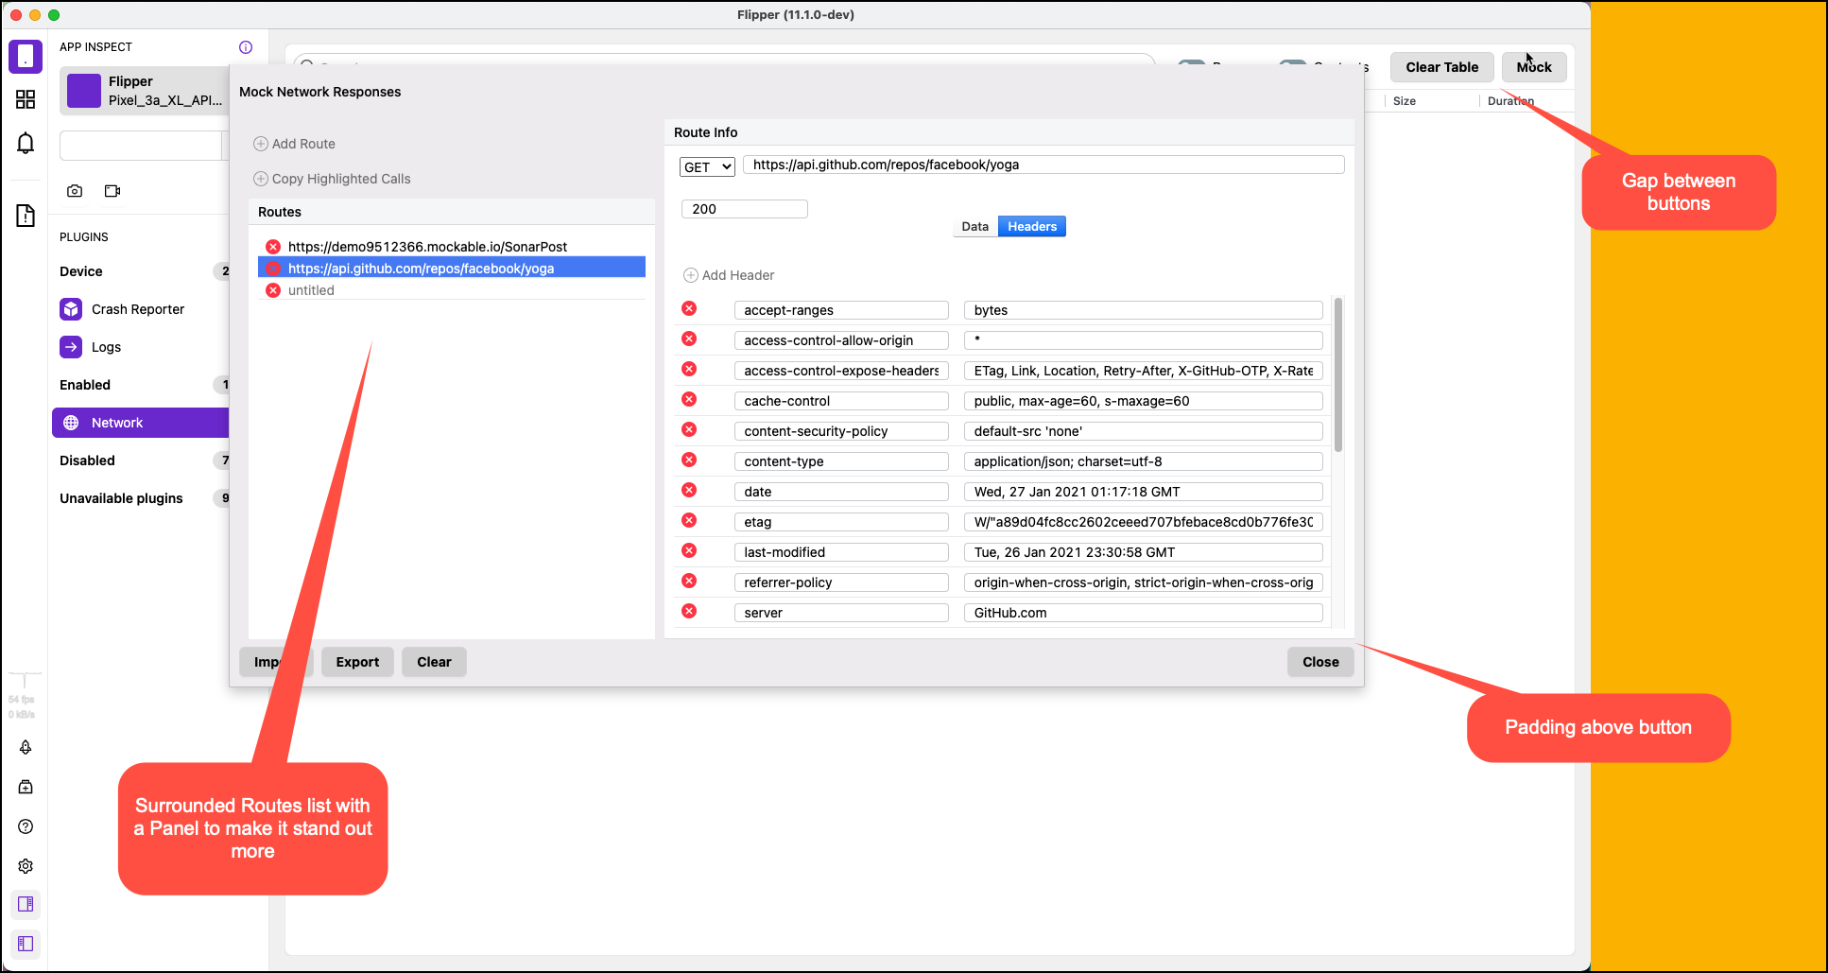Screen dimensions: 1828x973
Task: Click the rocket icon in the left rail
Action: (26, 747)
